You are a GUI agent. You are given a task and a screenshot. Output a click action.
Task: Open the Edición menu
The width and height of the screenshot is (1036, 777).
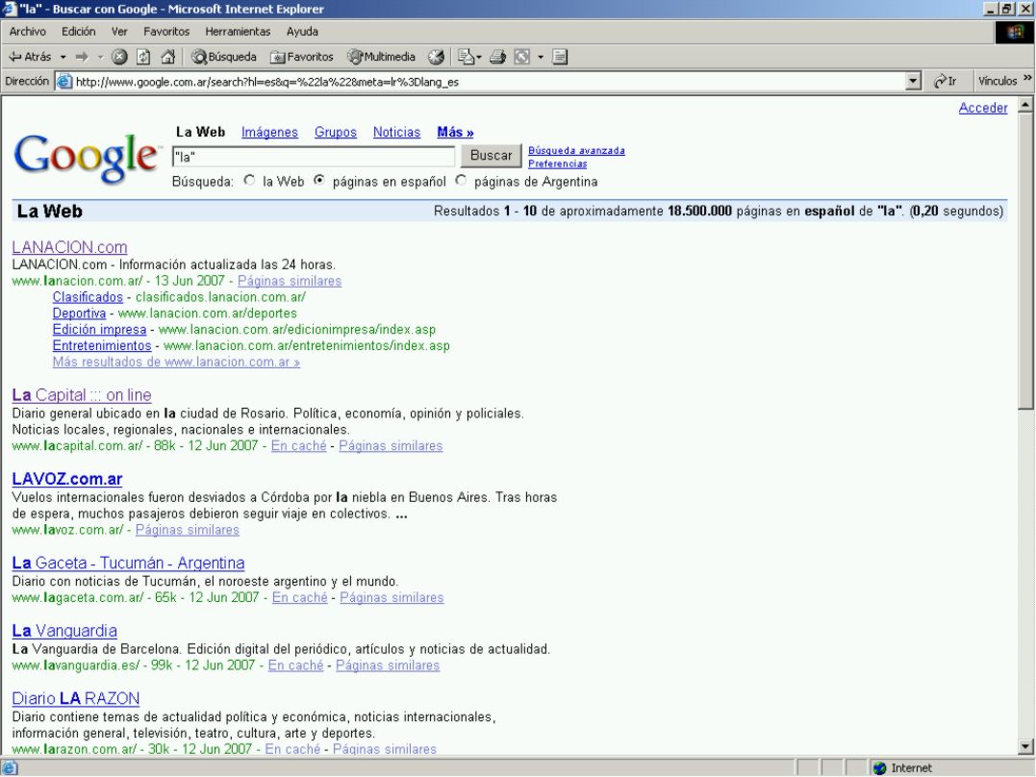point(79,32)
